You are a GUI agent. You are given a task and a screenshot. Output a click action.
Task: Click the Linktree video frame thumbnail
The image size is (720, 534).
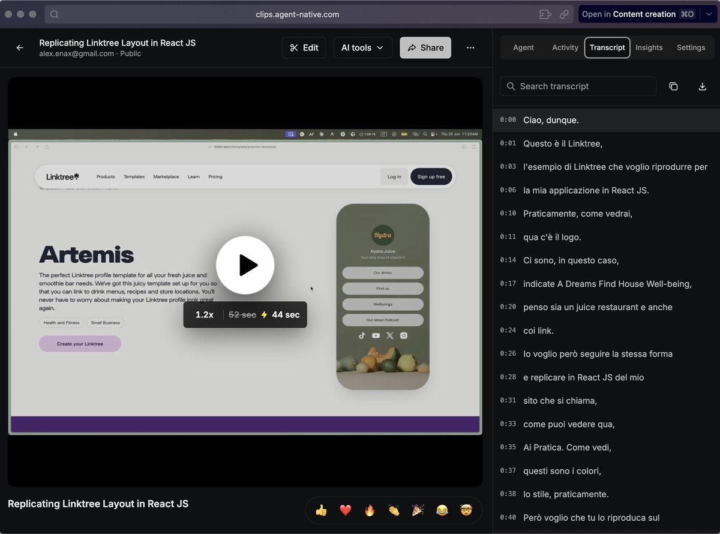pyautogui.click(x=245, y=282)
